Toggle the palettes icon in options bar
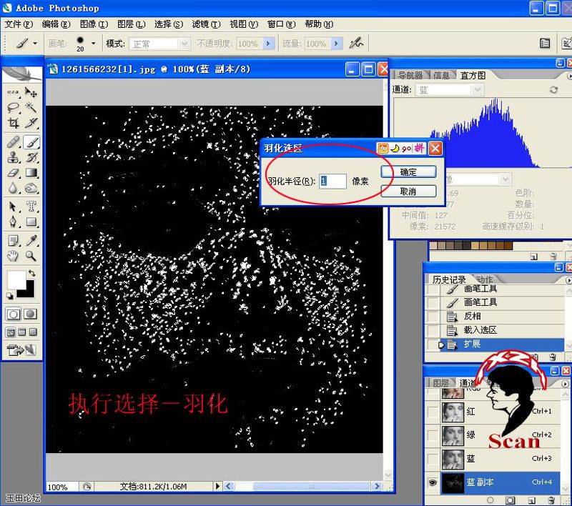This screenshot has width=572, height=506. (545, 43)
